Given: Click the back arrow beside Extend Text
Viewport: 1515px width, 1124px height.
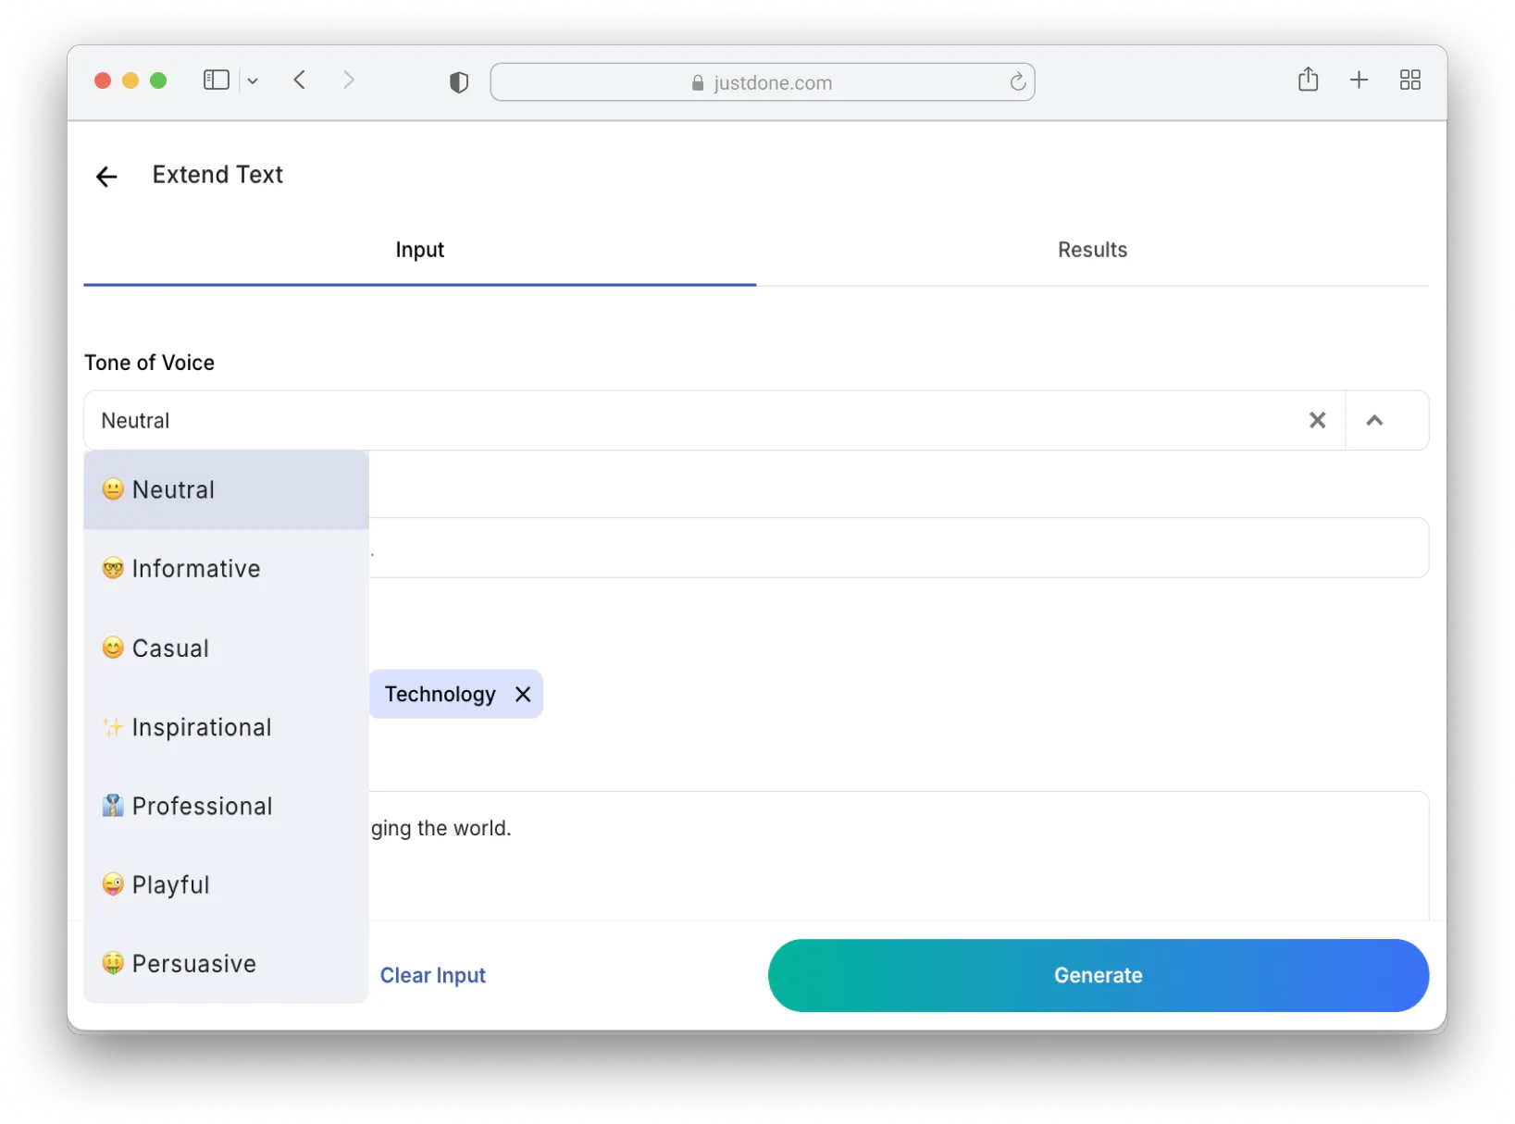Looking at the screenshot, I should coord(106,177).
